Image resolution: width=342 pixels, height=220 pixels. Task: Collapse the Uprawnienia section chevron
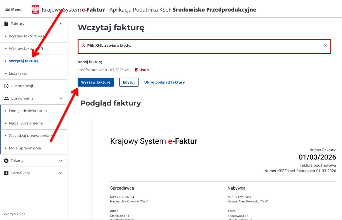tap(61, 98)
